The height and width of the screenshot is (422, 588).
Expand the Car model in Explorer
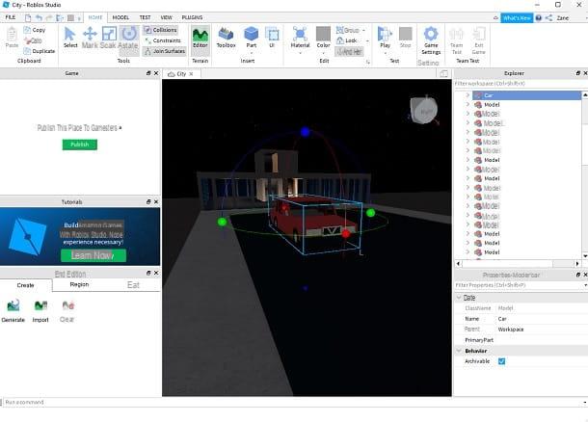pos(468,95)
